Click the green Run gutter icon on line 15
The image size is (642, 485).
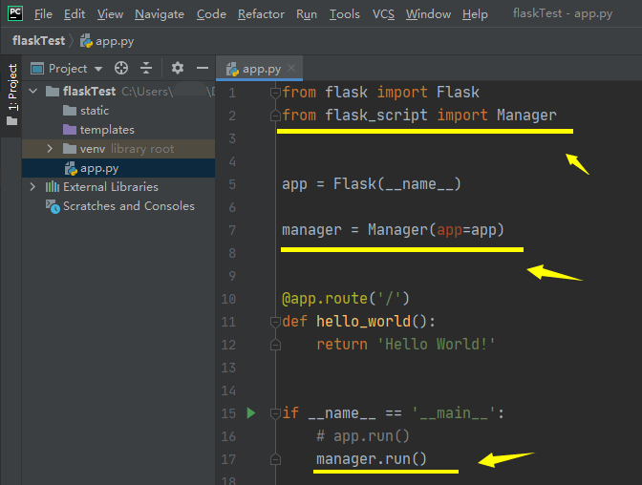tap(251, 413)
